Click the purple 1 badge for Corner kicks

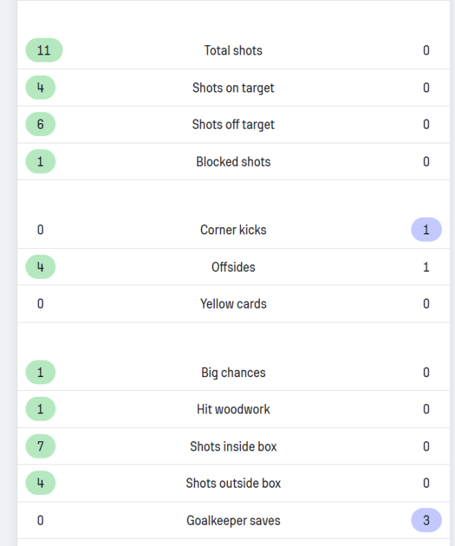[x=426, y=230]
